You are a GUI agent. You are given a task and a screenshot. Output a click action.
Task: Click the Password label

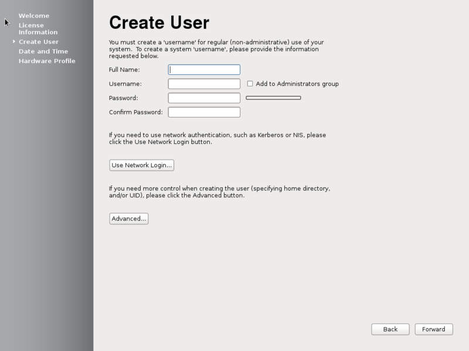pos(124,98)
